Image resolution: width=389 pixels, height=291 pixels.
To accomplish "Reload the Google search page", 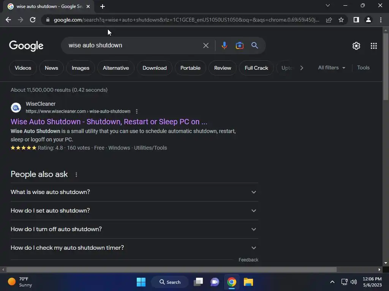I will (33, 20).
